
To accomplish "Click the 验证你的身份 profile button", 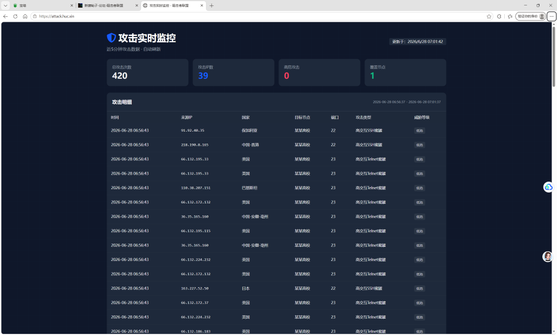I will coord(530,16).
